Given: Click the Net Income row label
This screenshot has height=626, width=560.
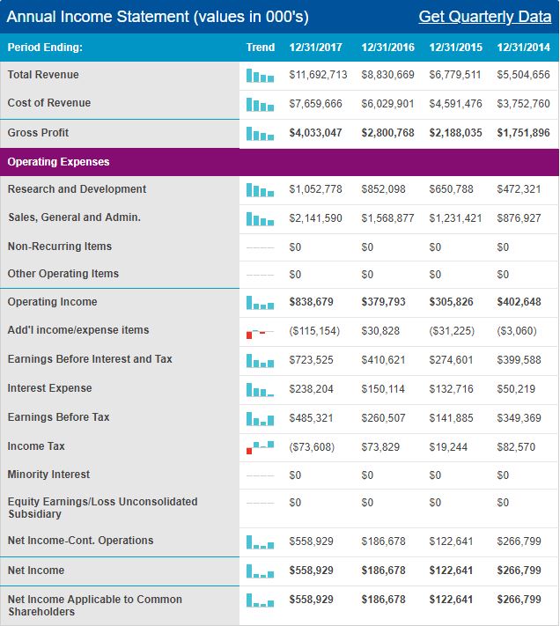Looking at the screenshot, I should click(x=36, y=571).
